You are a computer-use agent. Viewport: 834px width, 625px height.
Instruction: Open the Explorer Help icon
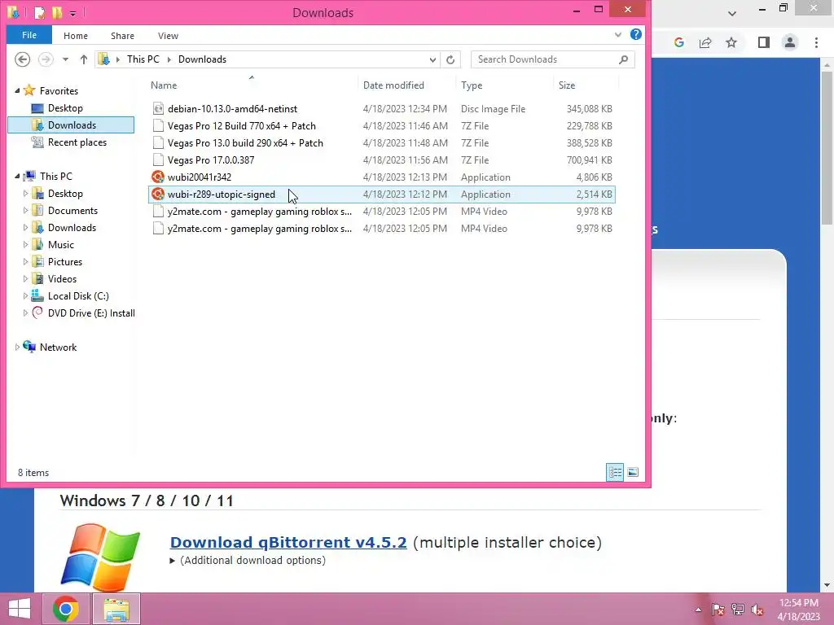click(x=635, y=34)
